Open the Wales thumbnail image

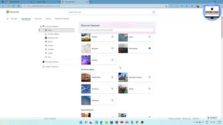(x=123, y=89)
